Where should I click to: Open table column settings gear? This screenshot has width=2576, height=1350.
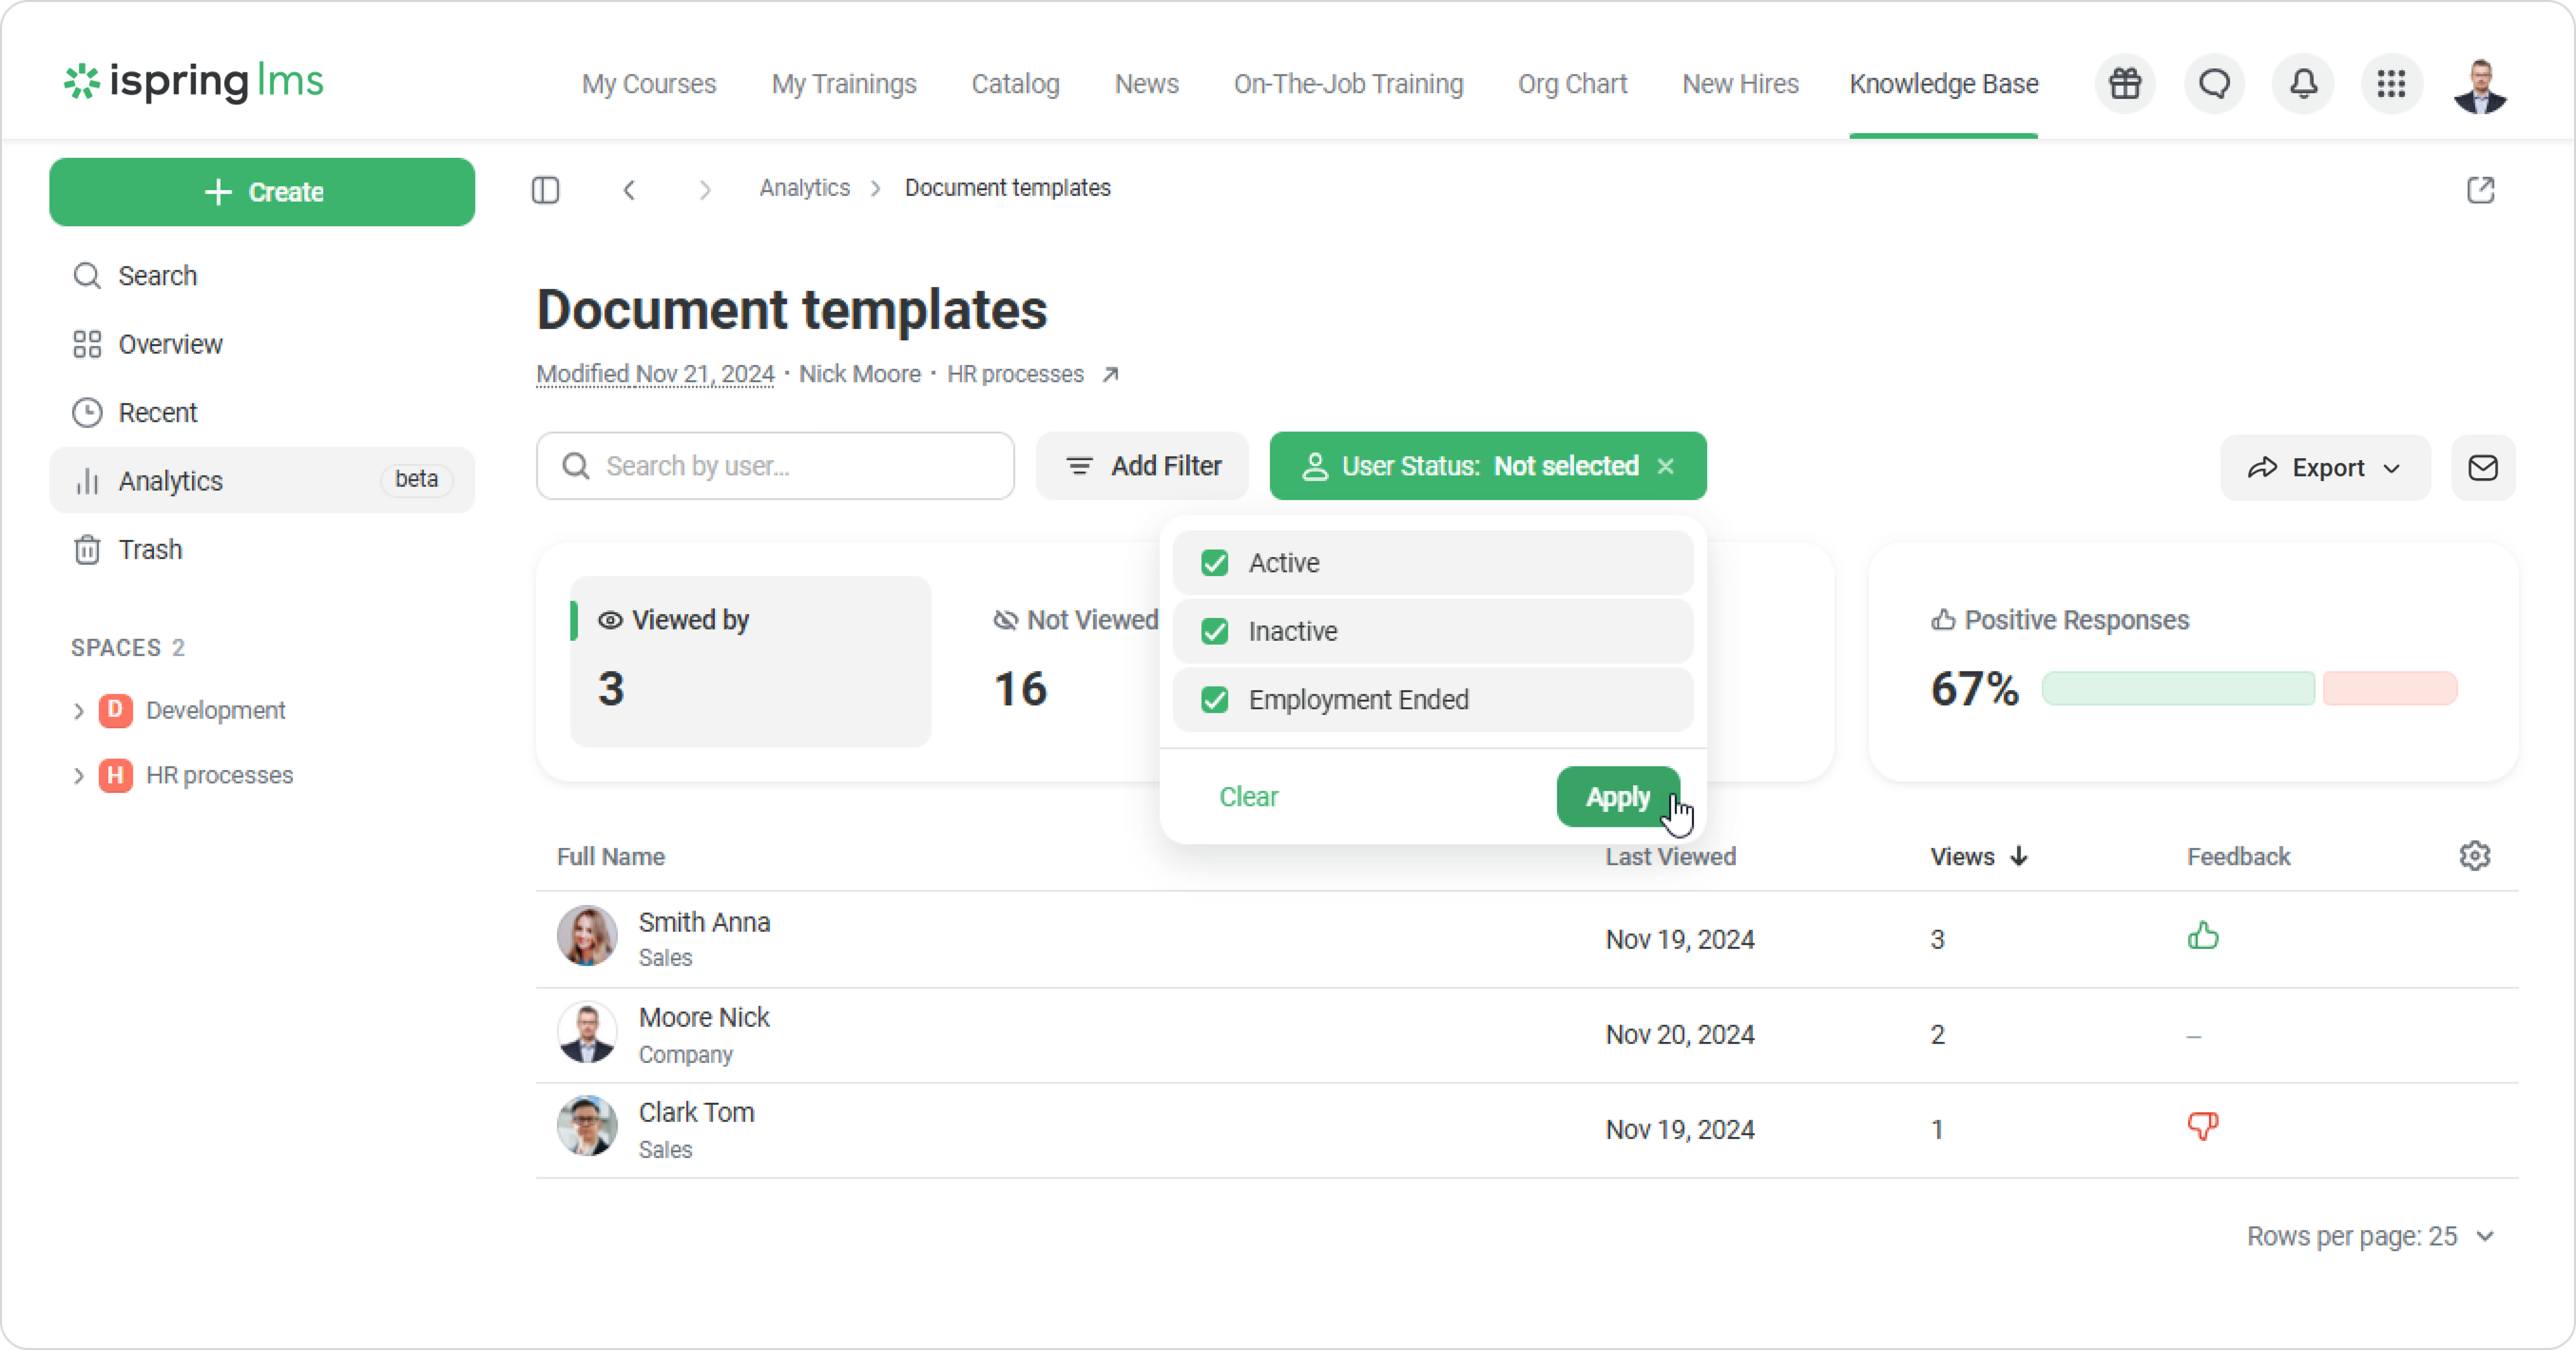click(x=2474, y=856)
